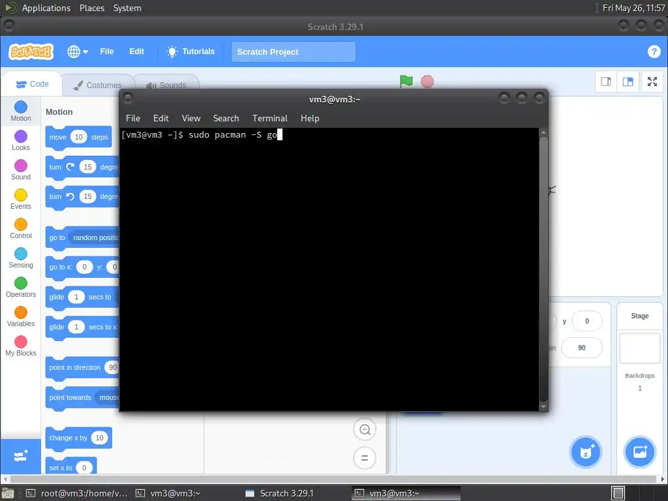Click the clock showing Fri May 26
The height and width of the screenshot is (501, 668).
[x=633, y=8]
